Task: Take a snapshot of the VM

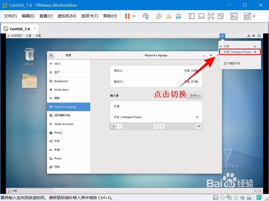Action: pyautogui.click(x=159, y=16)
